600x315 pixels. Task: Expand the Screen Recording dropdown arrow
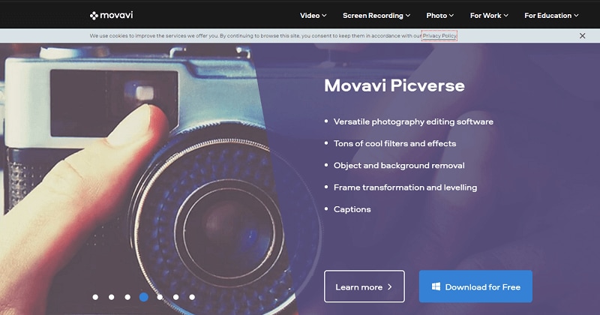tap(408, 16)
